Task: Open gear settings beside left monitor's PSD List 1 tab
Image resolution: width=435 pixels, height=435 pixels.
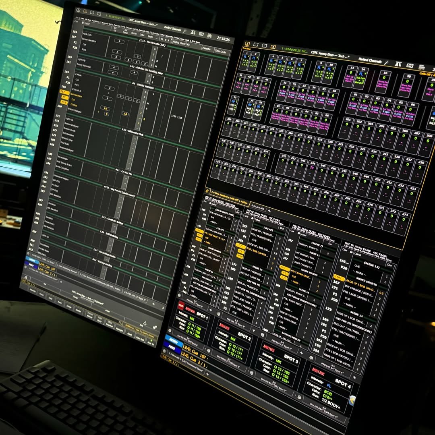Action: 28,253
